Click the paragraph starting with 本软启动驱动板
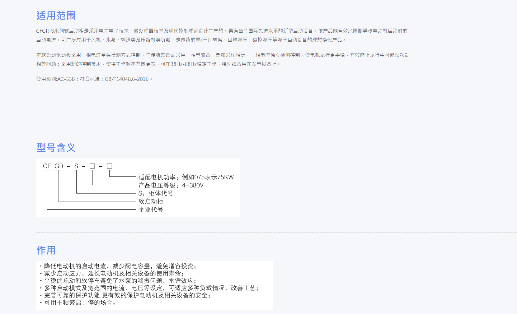 [x=223, y=59]
